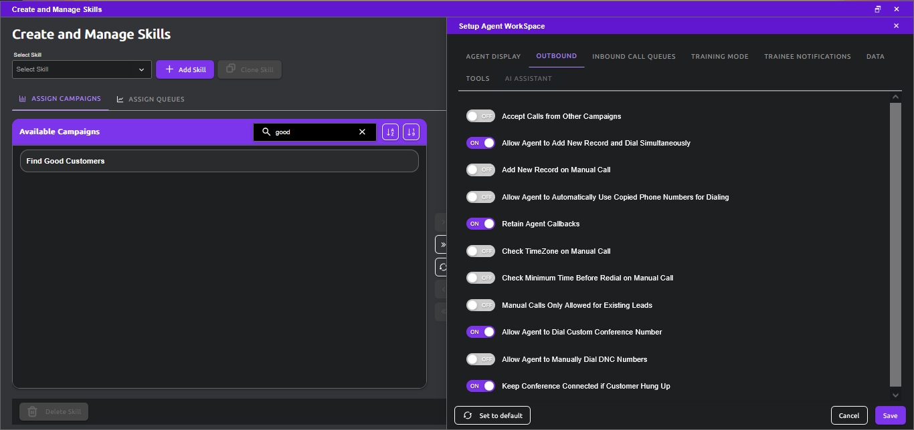
Task: Switch to the Data tab
Action: point(875,57)
